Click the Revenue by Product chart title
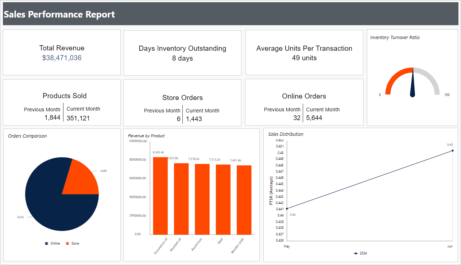The width and height of the screenshot is (461, 265). (146, 136)
